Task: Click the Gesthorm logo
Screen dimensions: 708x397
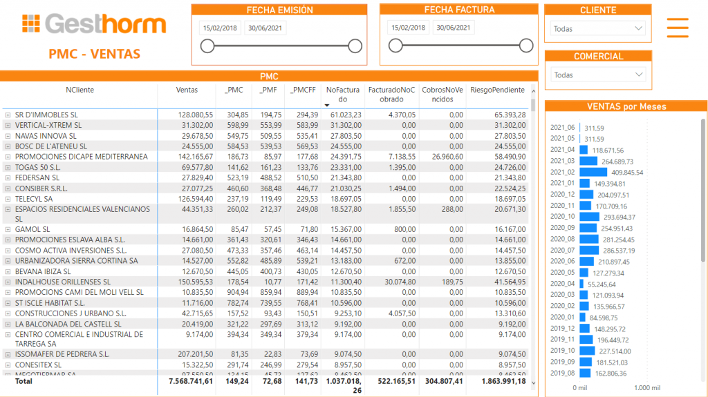Action: [x=93, y=23]
